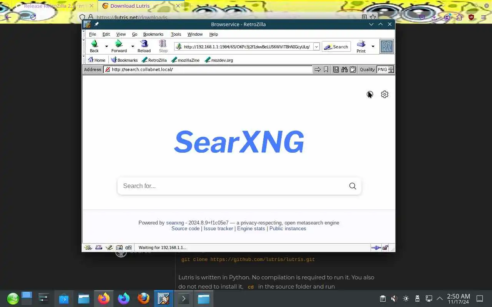This screenshot has width=492, height=307.
Task: Click the Navigator component icon in status bar
Action: pyautogui.click(x=88, y=248)
